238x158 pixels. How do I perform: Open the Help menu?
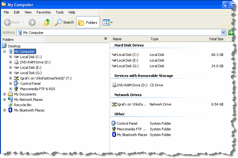pyautogui.click(x=72, y=12)
